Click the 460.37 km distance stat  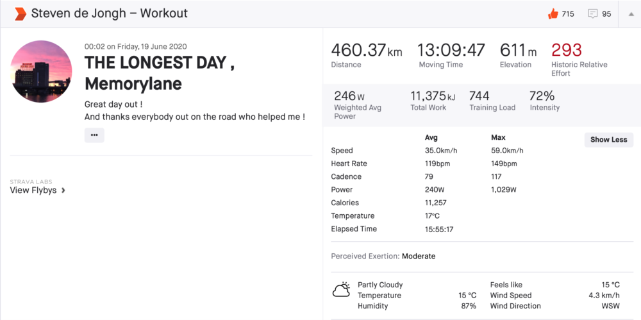(x=366, y=51)
